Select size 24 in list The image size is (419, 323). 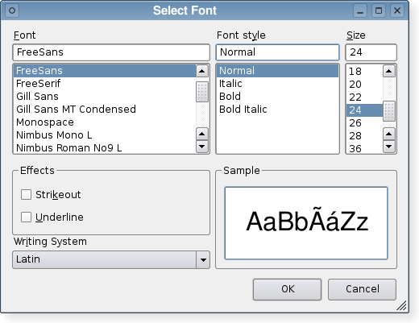click(x=364, y=110)
